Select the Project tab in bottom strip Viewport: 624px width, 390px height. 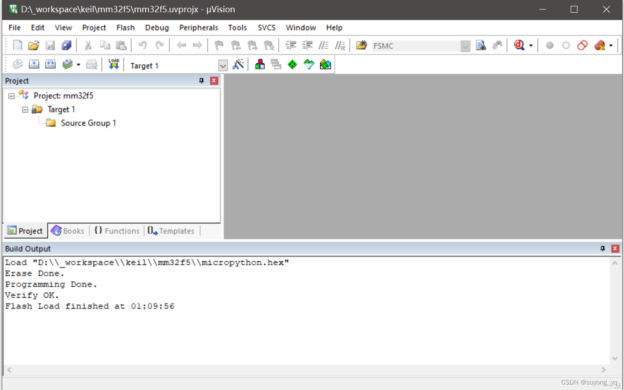[x=25, y=231]
